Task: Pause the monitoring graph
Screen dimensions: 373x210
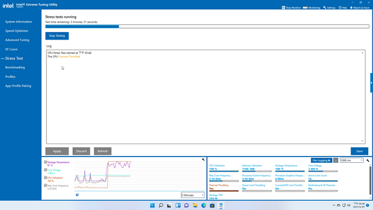Action: point(77,195)
